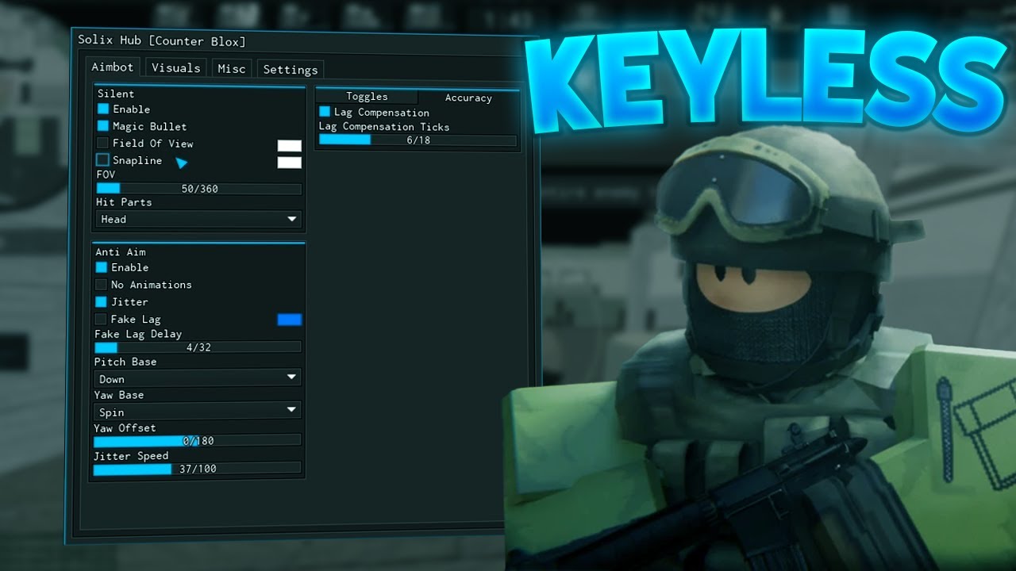
Task: Open the Visuals tab
Action: pyautogui.click(x=176, y=68)
